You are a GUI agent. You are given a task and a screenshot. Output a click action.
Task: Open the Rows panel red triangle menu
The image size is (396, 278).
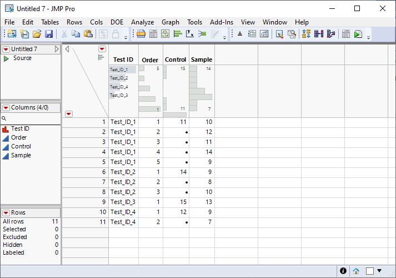point(6,213)
